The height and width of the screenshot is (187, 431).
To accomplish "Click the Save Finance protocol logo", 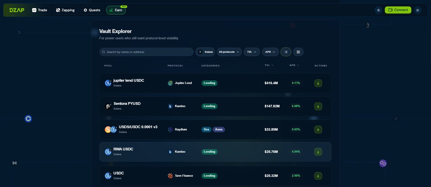I will pos(170,176).
